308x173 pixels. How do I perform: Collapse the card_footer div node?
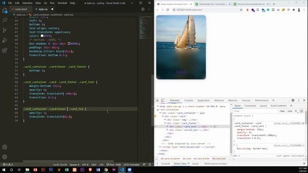click(x=165, y=123)
